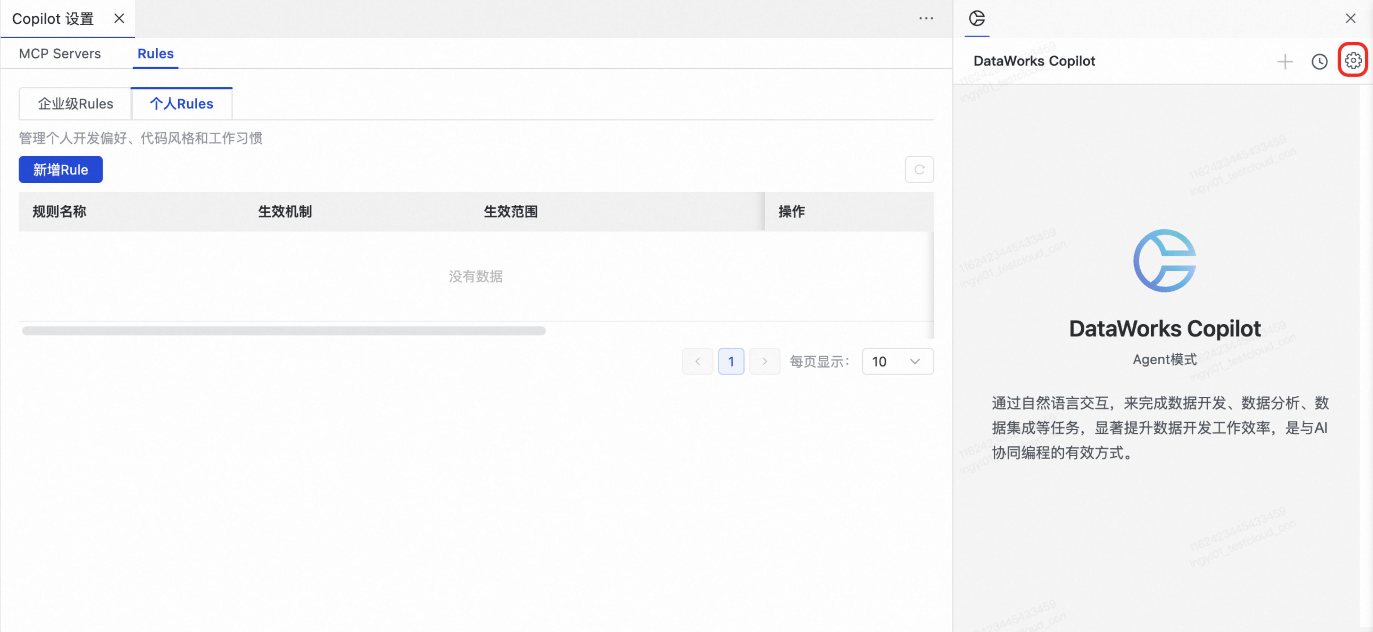The width and height of the screenshot is (1373, 632).
Task: Open Copilot settings via gear icon
Action: coord(1353,61)
